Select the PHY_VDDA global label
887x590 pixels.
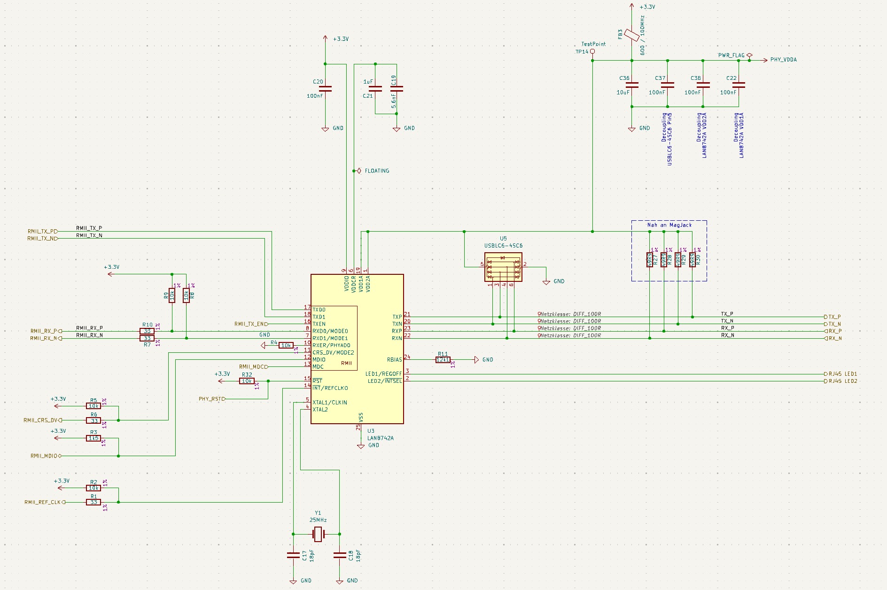click(x=783, y=60)
